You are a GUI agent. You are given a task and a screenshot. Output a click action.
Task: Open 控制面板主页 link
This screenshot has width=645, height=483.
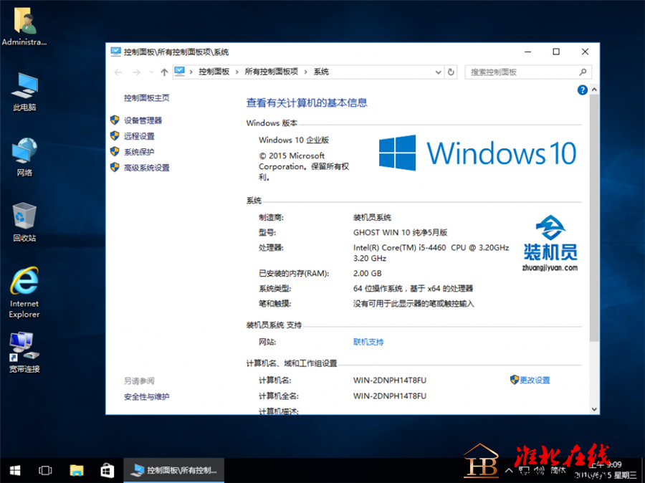tap(146, 98)
